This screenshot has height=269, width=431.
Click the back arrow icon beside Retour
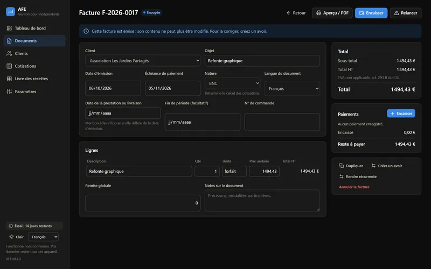(288, 13)
